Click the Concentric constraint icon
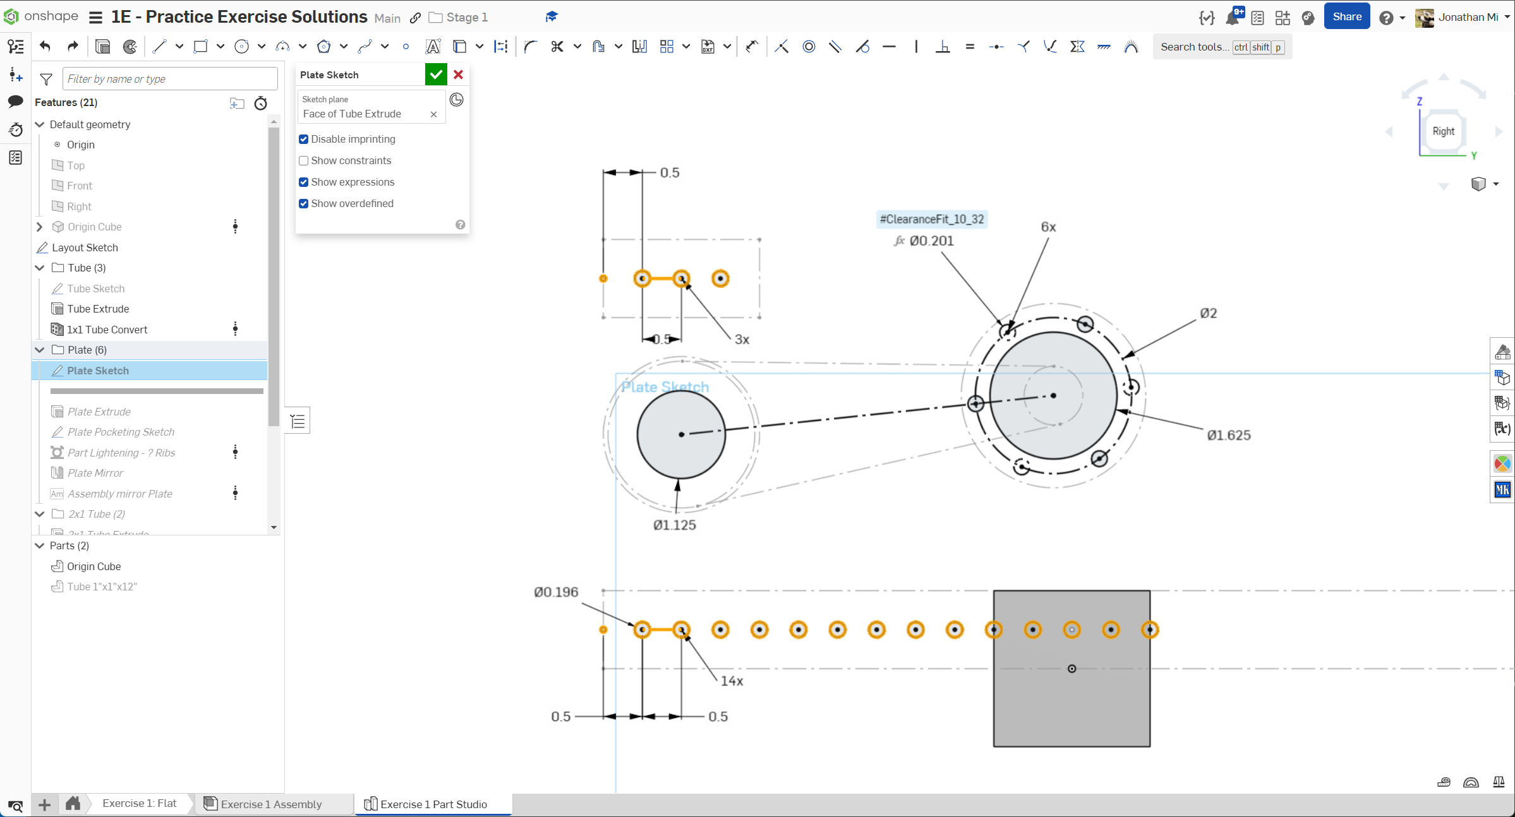This screenshot has width=1515, height=817. [x=809, y=46]
